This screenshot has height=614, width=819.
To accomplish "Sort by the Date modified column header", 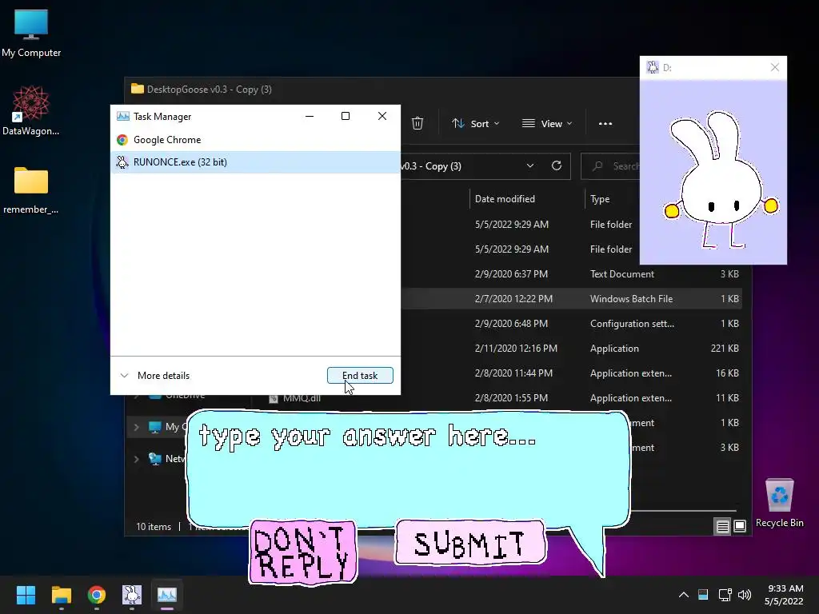I will pos(505,199).
